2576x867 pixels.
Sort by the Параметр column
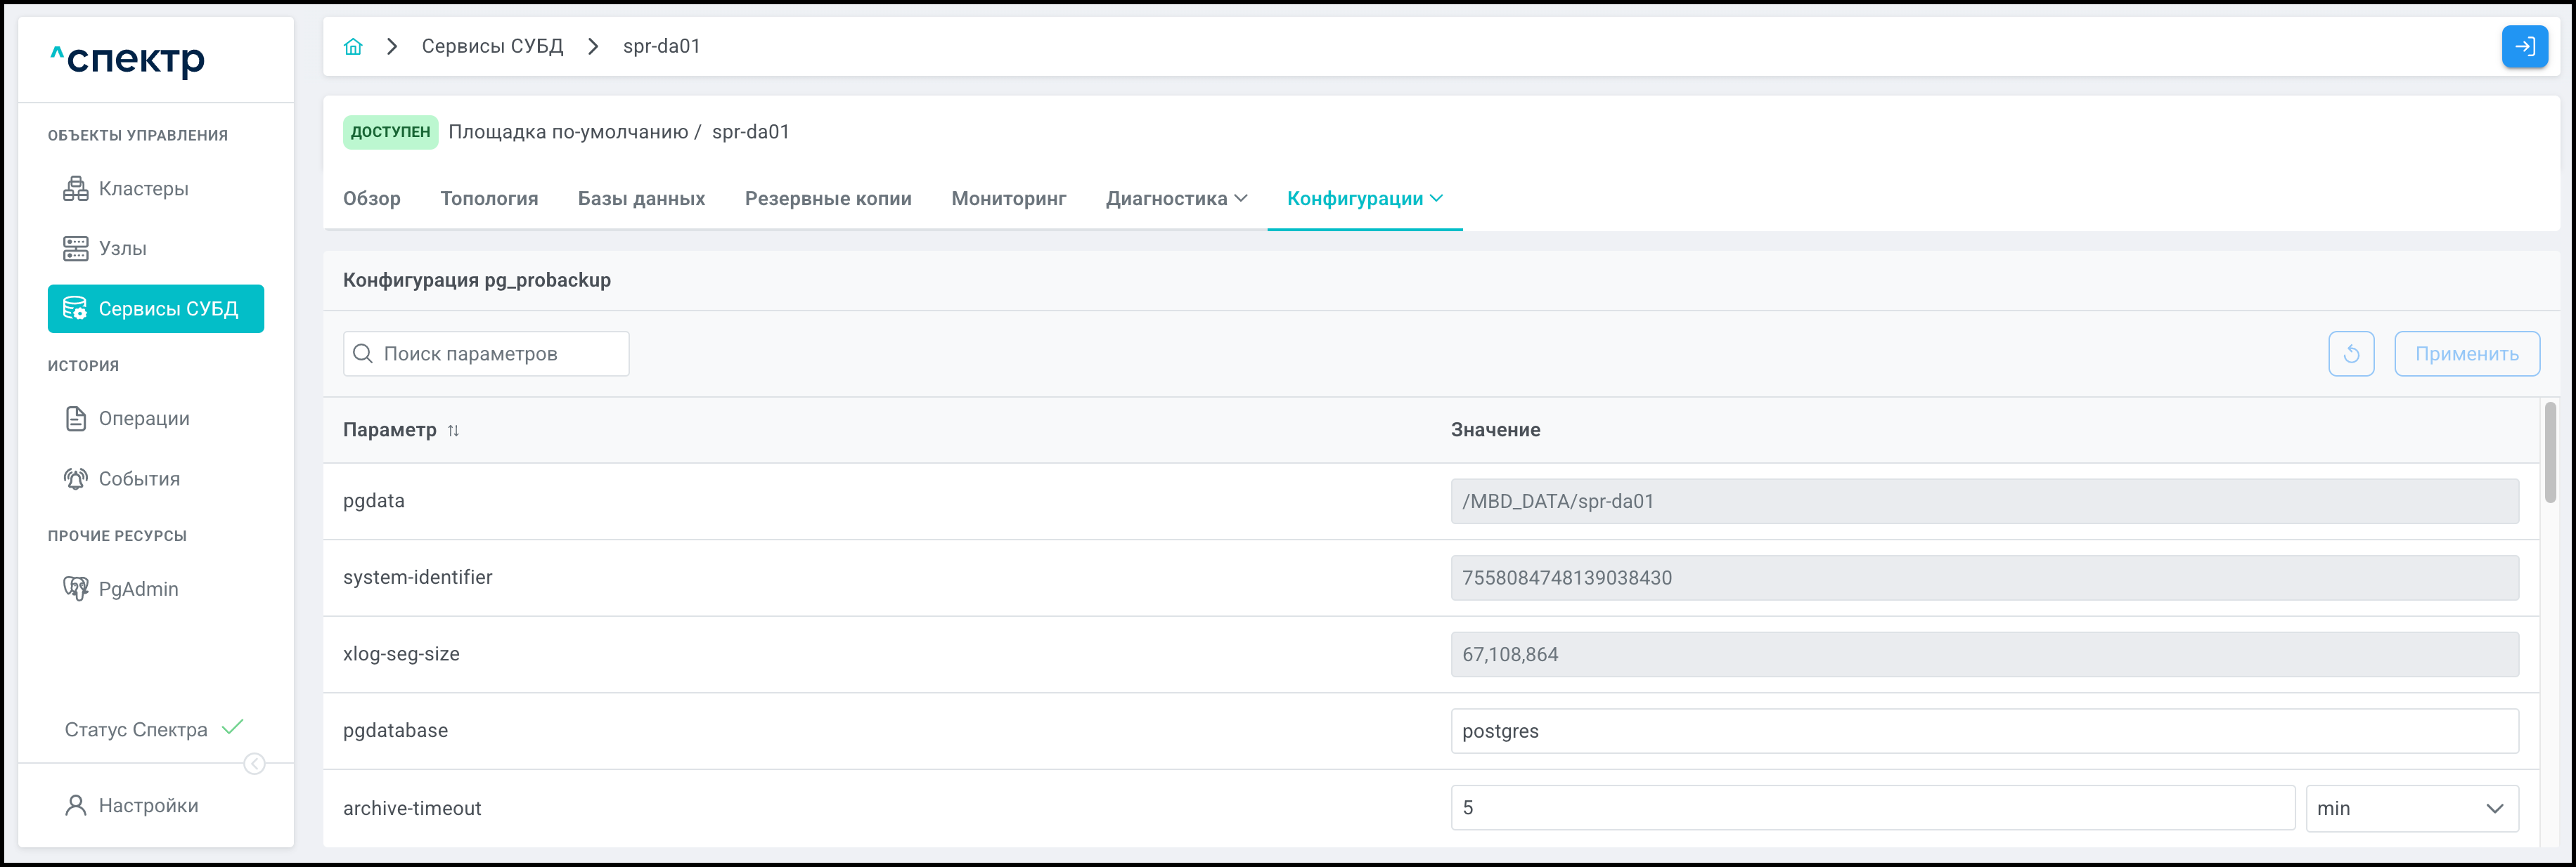click(453, 431)
